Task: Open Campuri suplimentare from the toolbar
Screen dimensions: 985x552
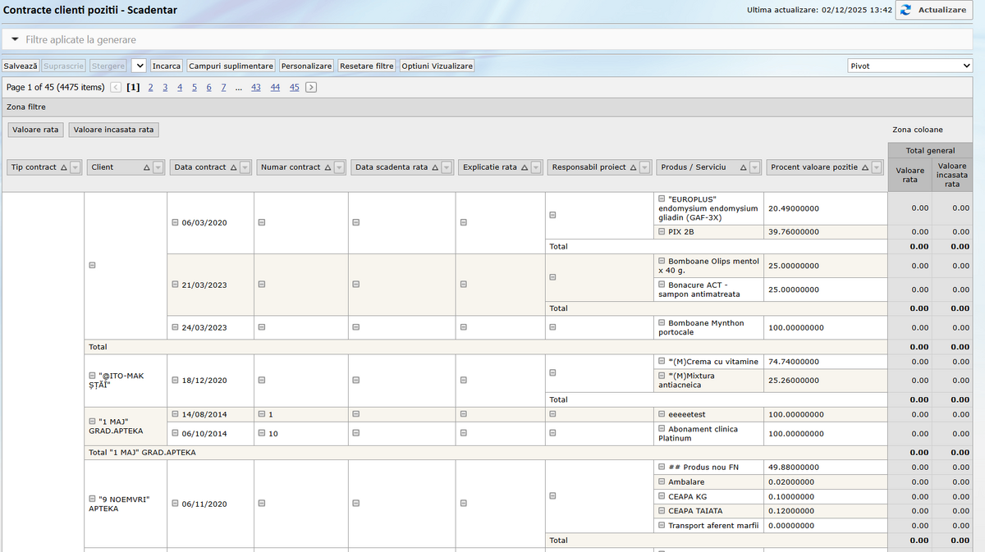Action: (x=231, y=66)
